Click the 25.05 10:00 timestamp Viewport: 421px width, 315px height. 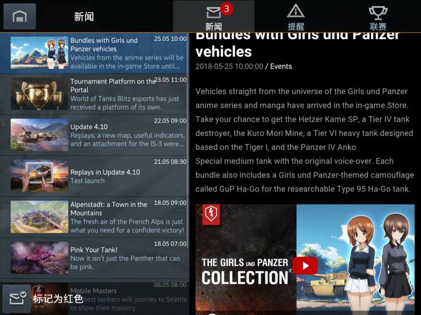(x=170, y=39)
